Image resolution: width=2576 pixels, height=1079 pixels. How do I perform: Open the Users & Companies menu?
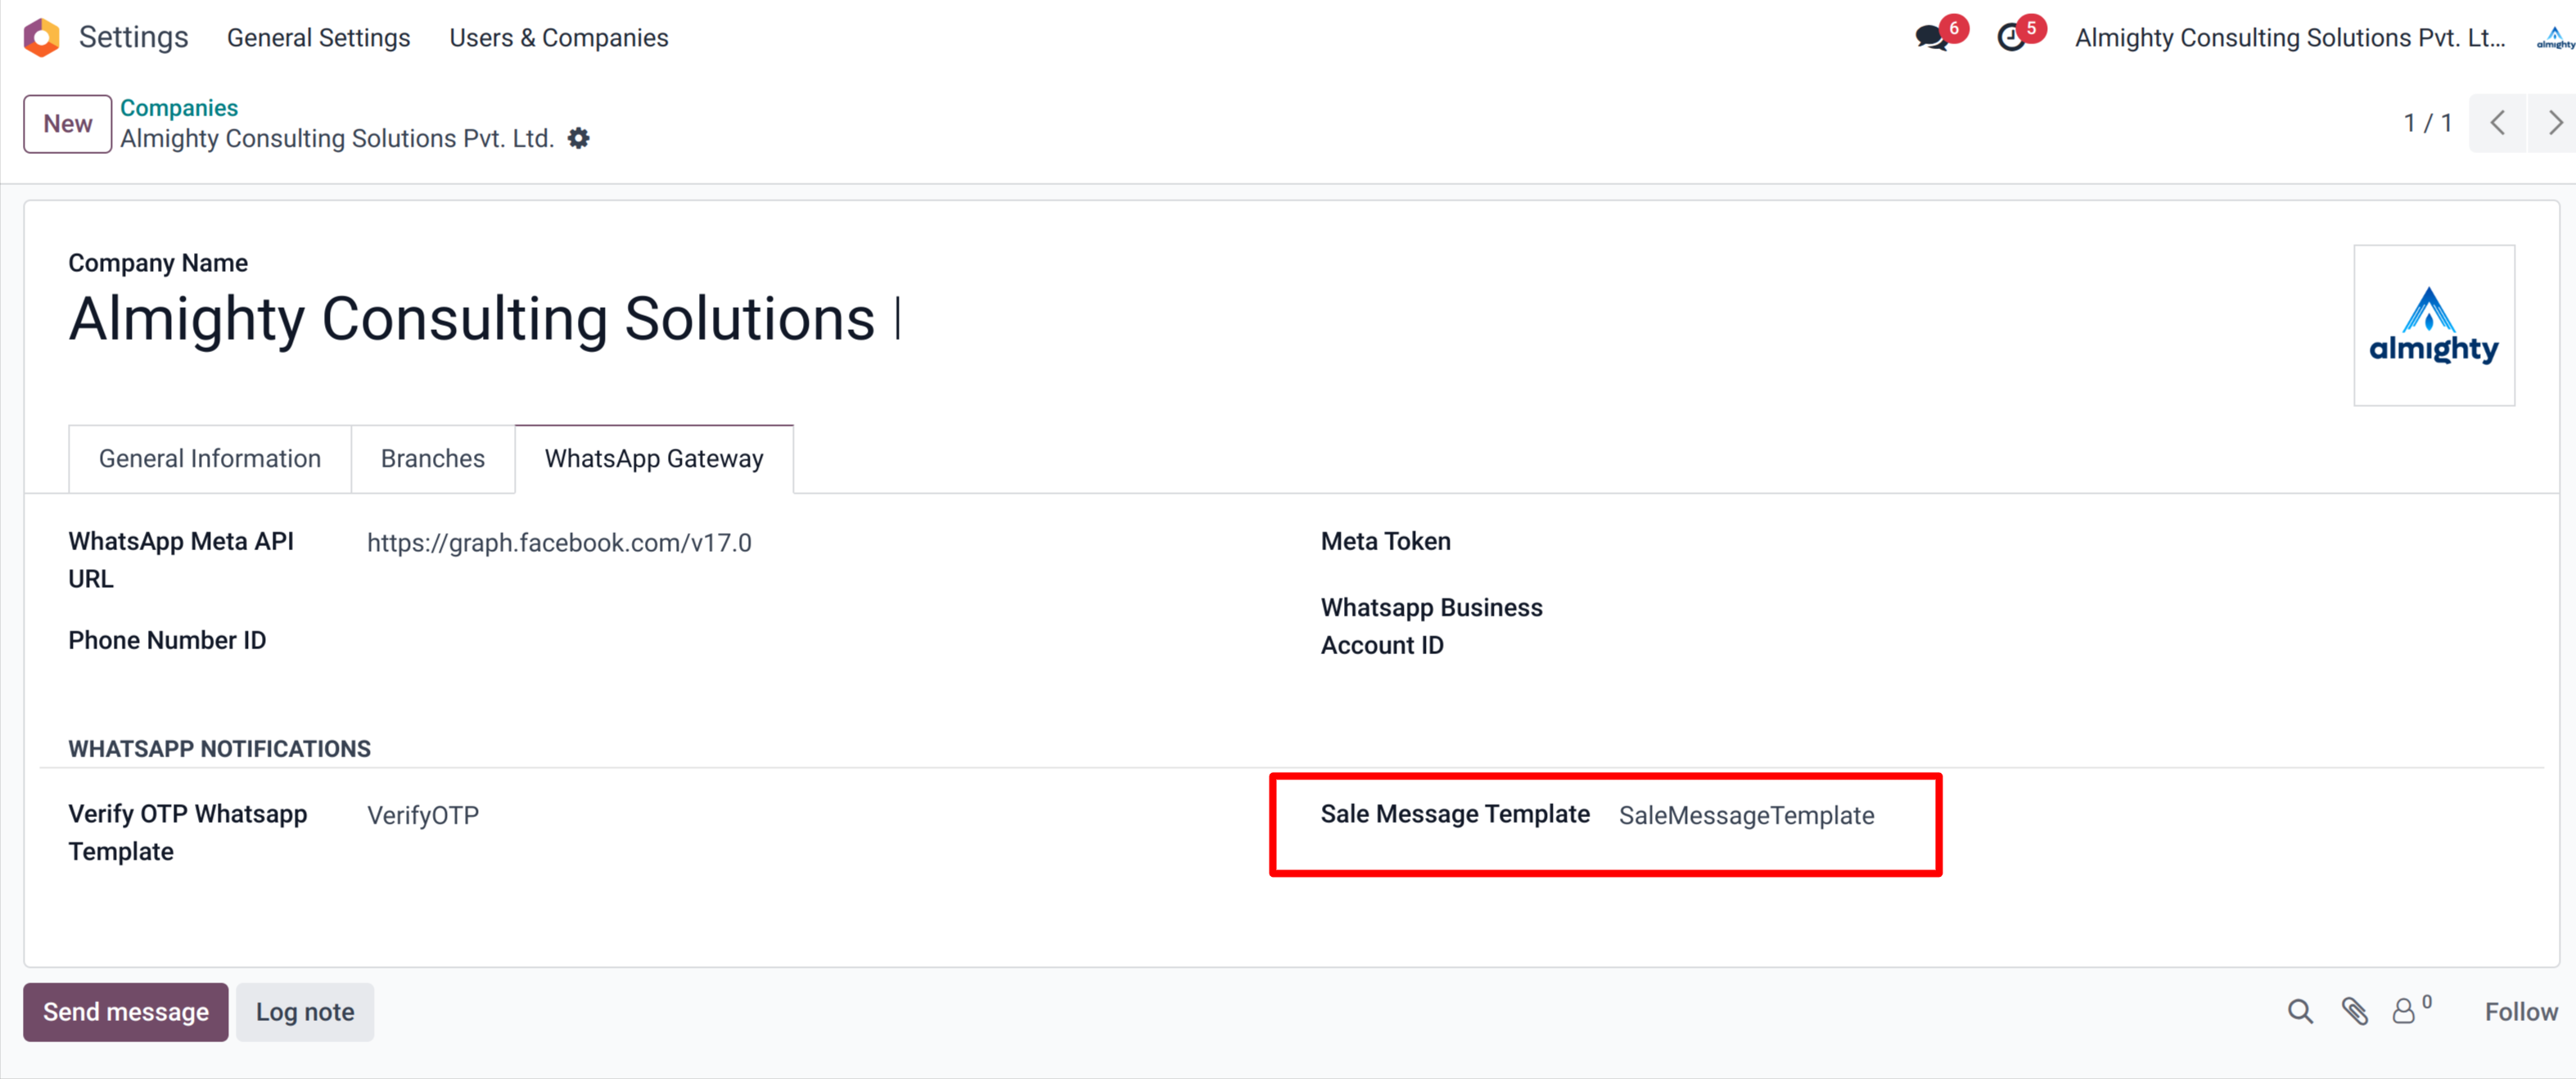tap(558, 38)
